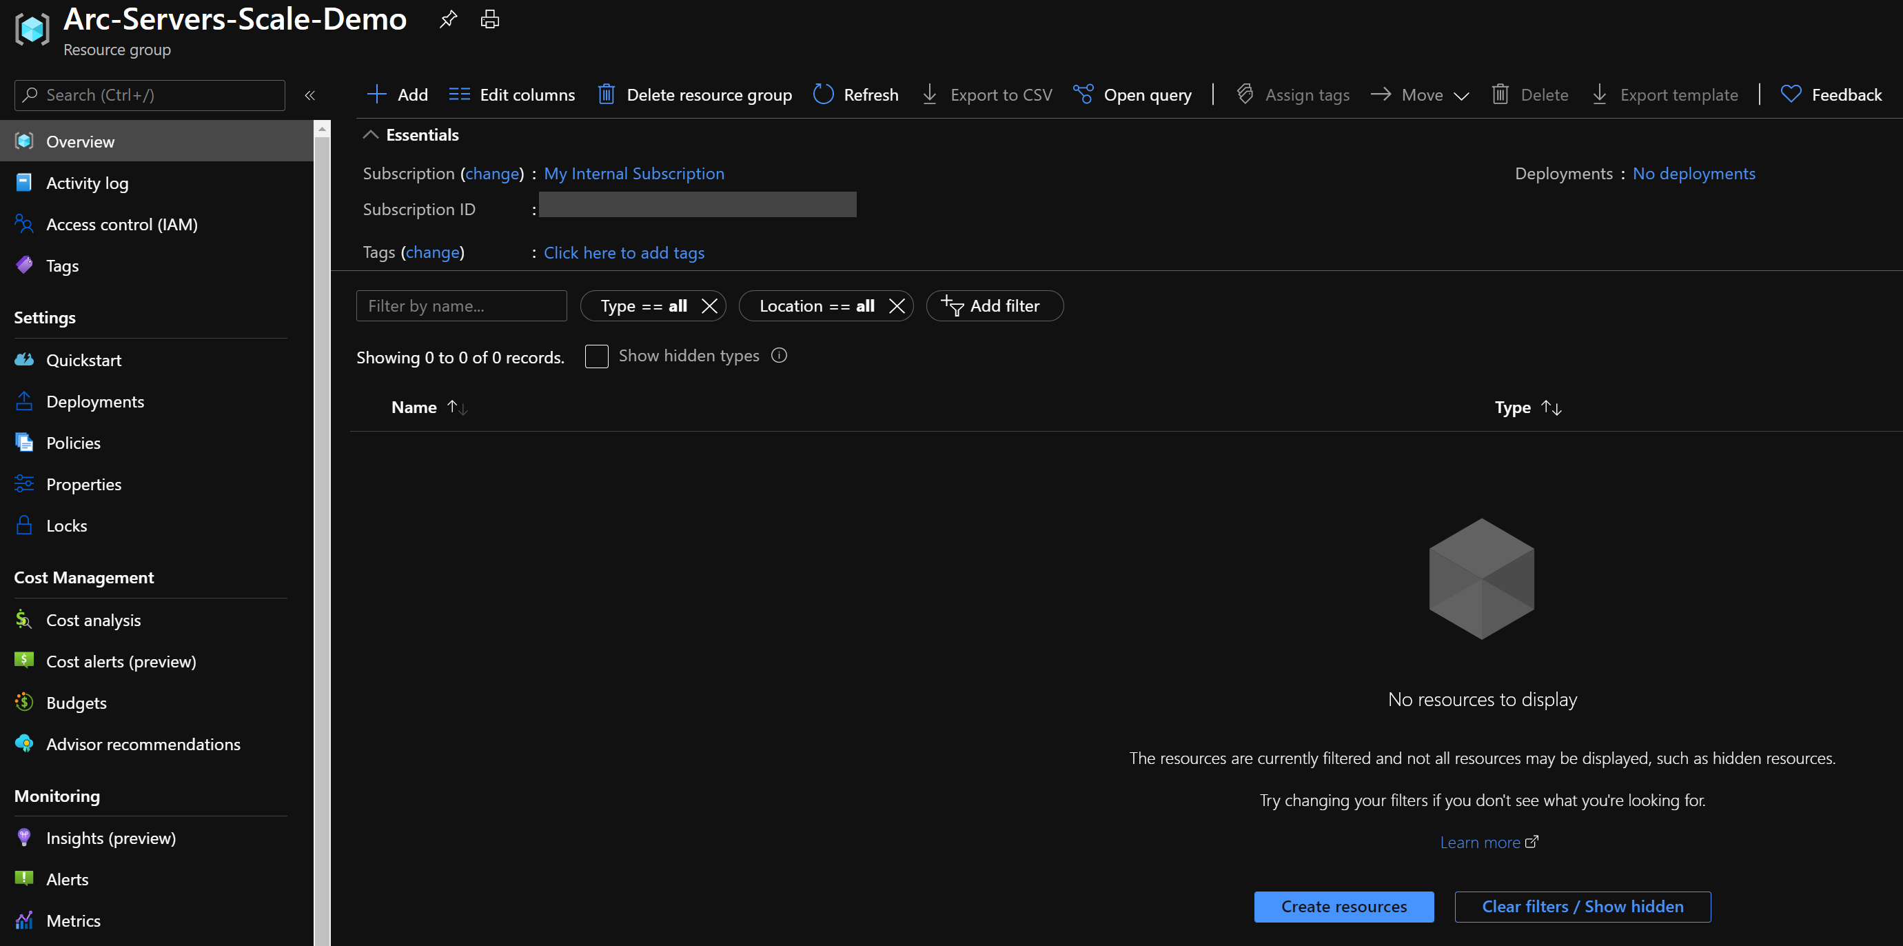Click the Create resources button
This screenshot has width=1903, height=946.
(1343, 906)
